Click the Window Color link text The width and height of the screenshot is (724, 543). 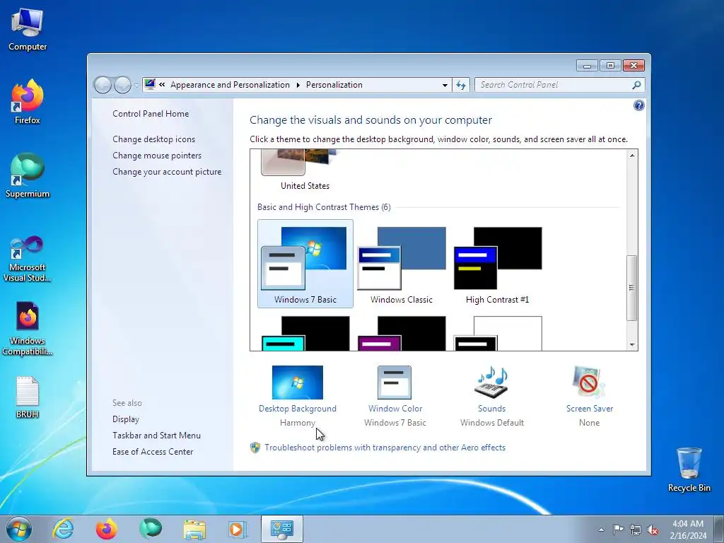(395, 408)
